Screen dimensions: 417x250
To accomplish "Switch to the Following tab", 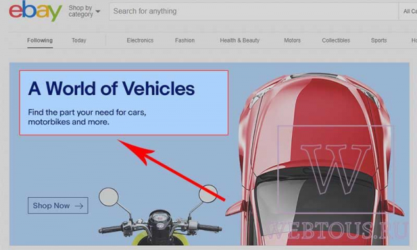I will tap(40, 40).
